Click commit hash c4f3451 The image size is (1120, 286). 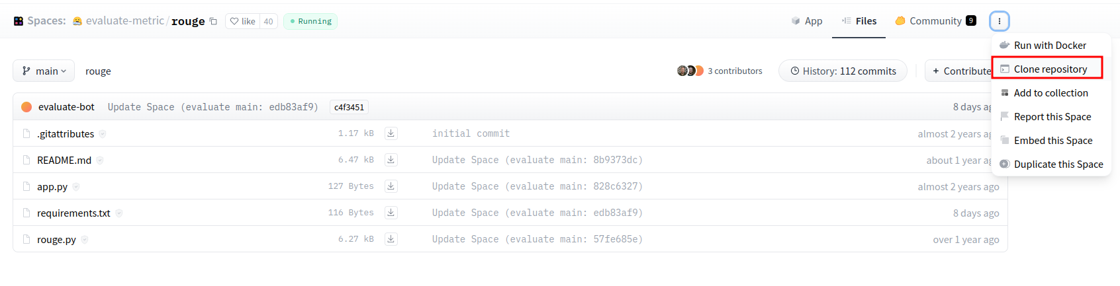click(349, 107)
